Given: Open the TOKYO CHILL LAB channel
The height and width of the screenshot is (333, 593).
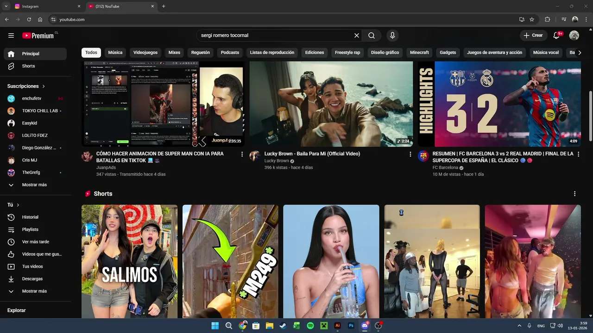Looking at the screenshot, I should [x=35, y=111].
